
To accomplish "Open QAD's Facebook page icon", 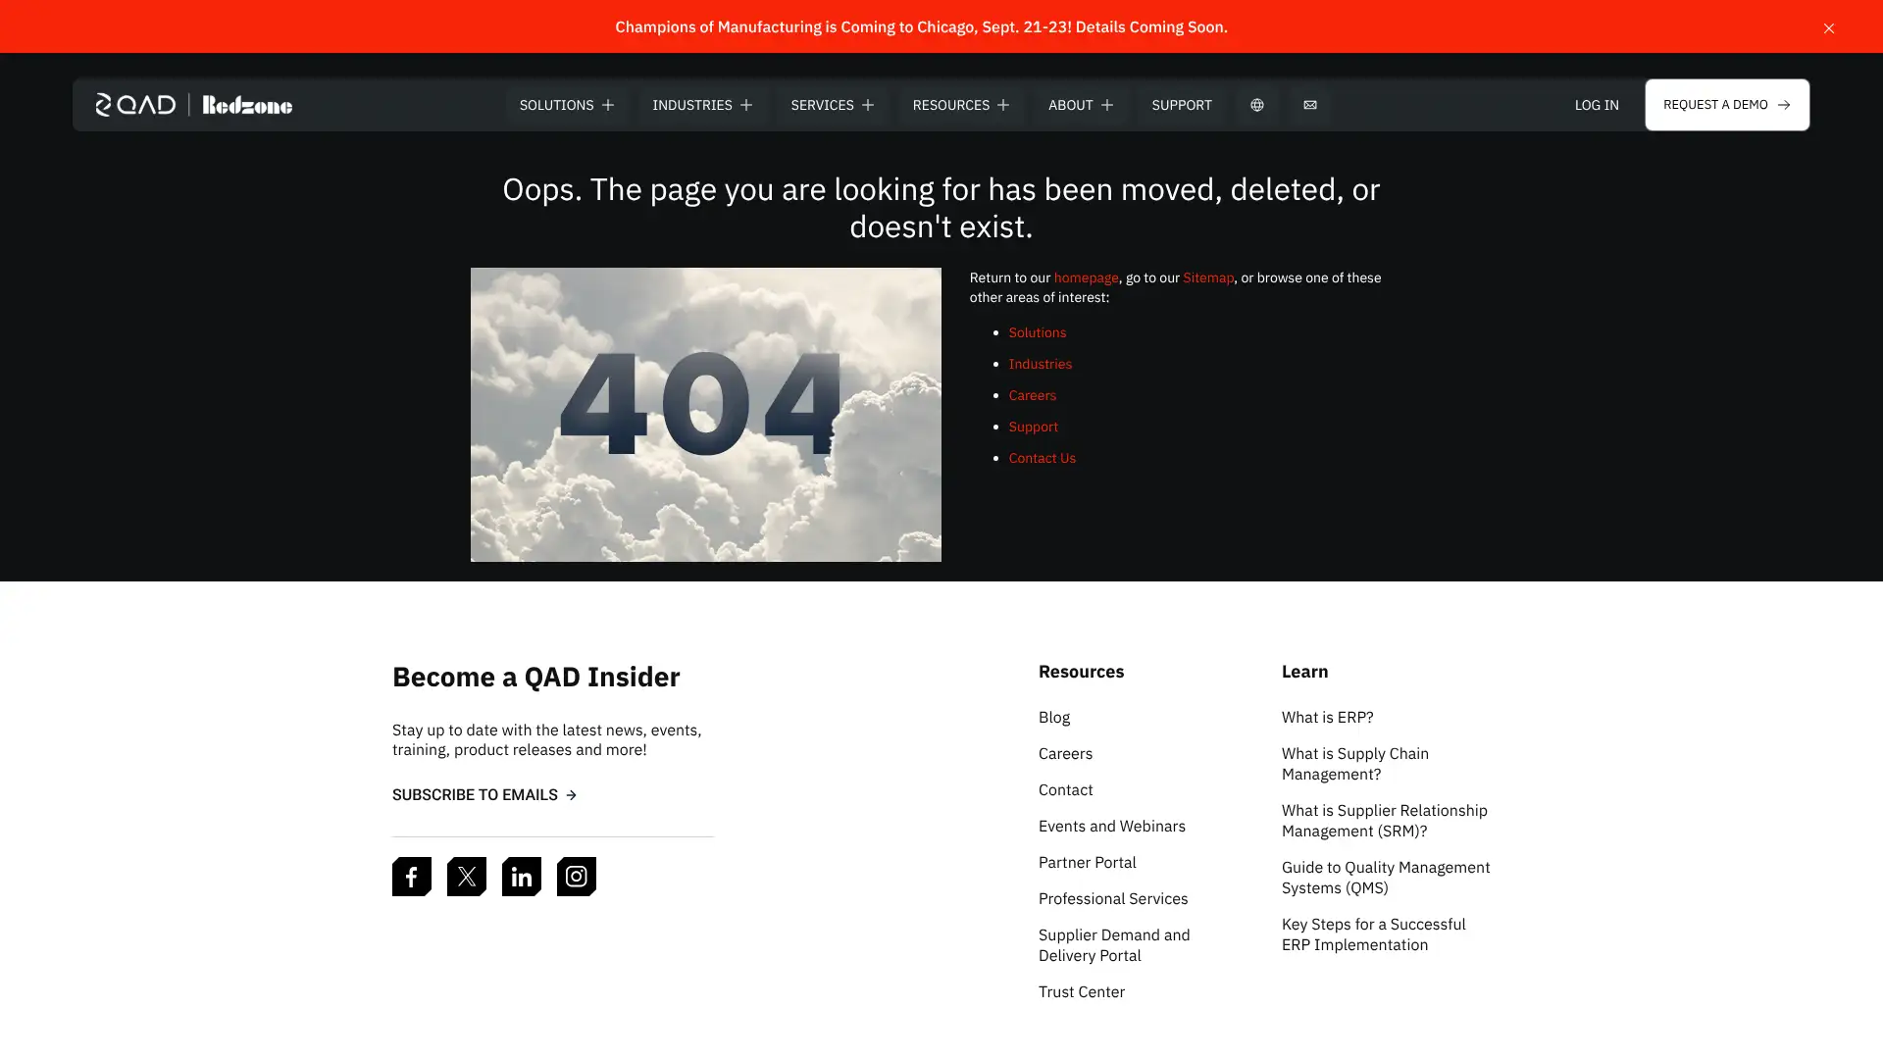I will (412, 877).
